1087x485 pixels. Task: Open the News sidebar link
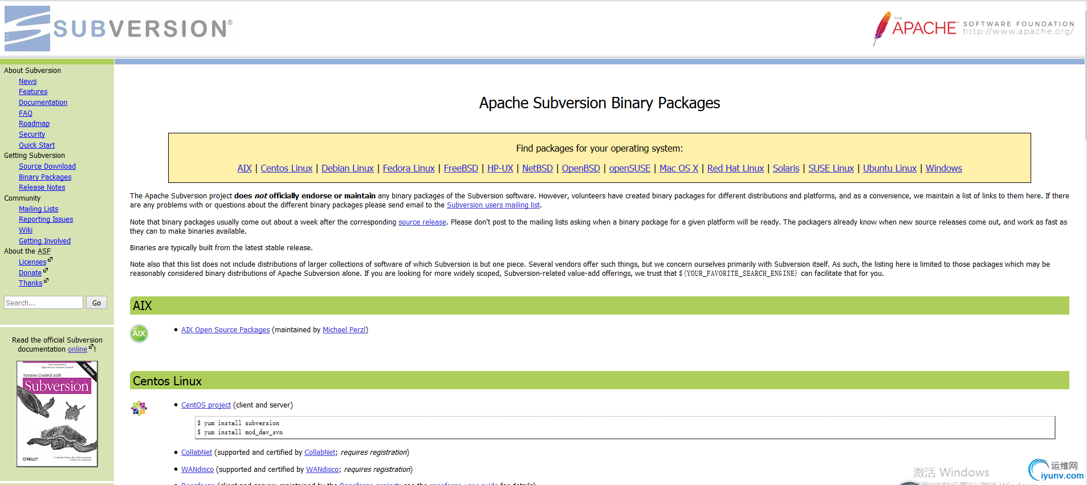27,81
